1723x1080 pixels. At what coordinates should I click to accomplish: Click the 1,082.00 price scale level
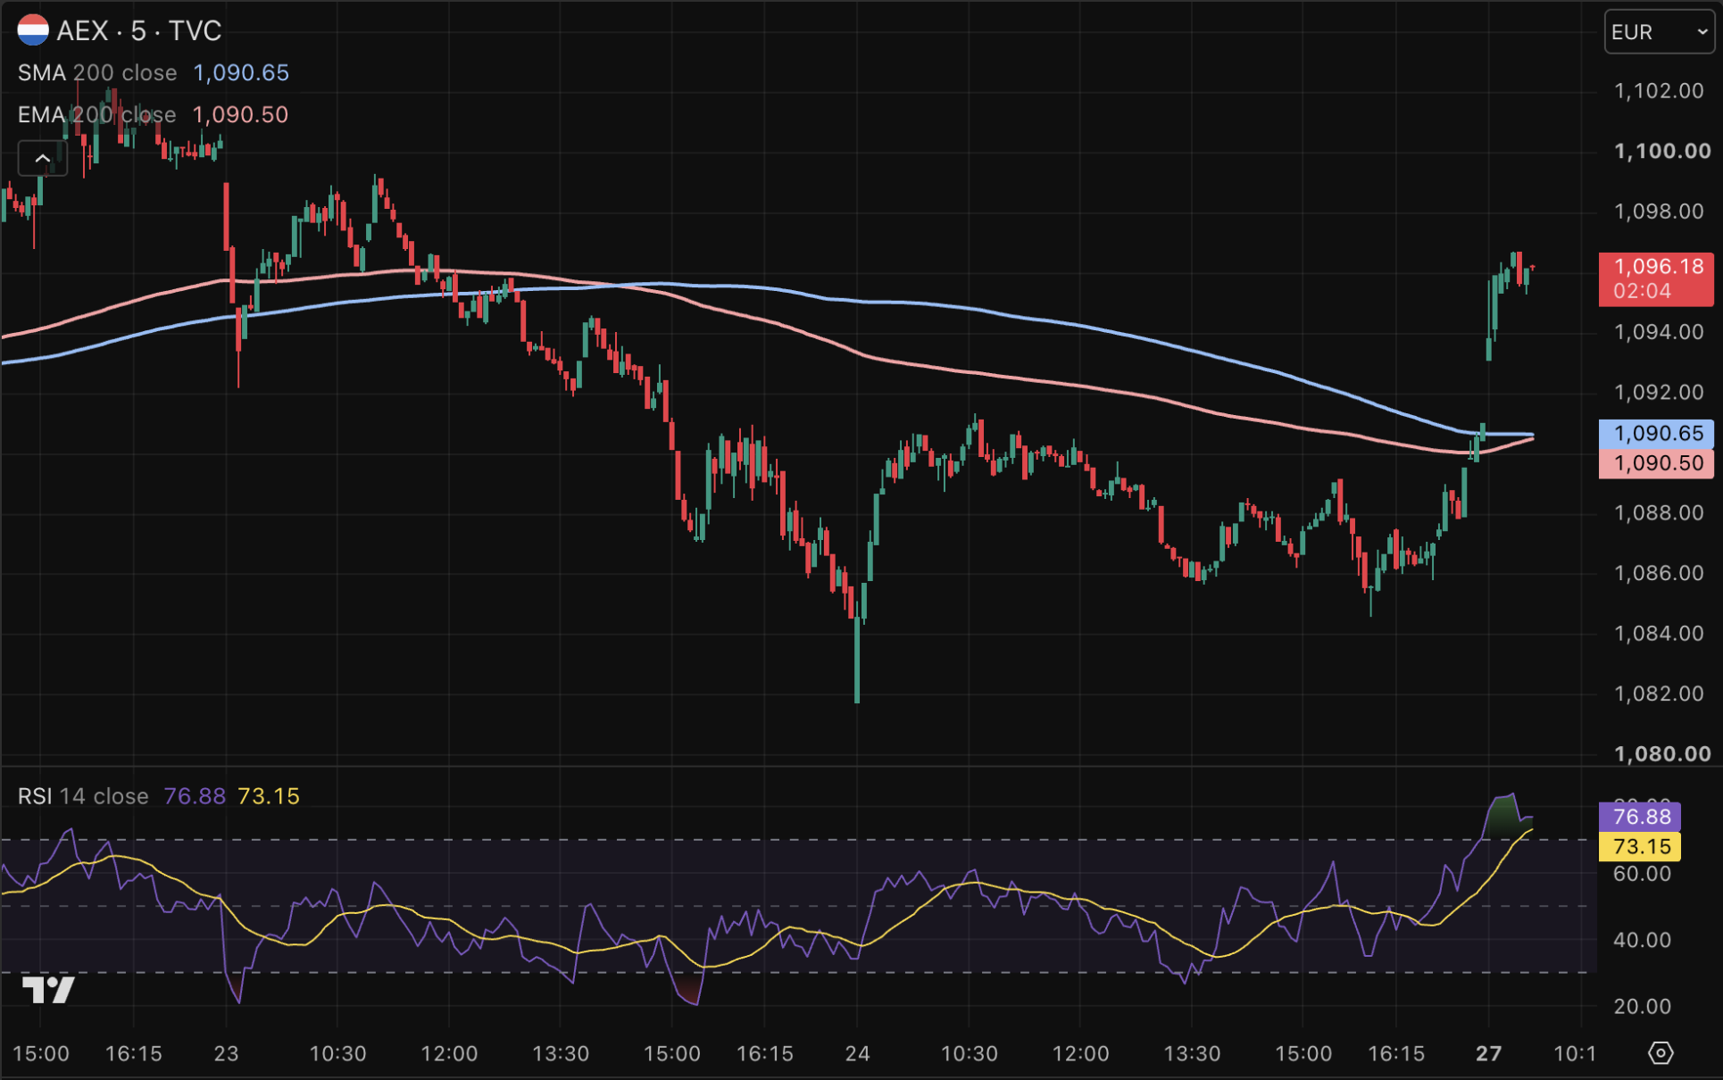pos(1659,694)
